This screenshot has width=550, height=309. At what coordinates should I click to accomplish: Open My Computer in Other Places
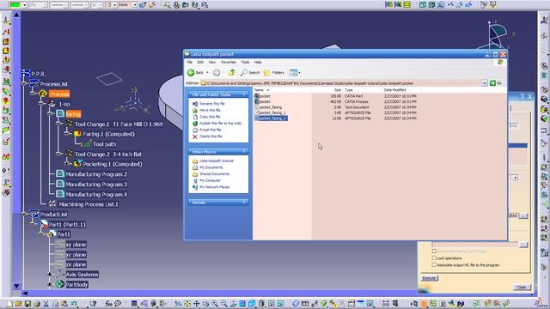[x=210, y=180]
